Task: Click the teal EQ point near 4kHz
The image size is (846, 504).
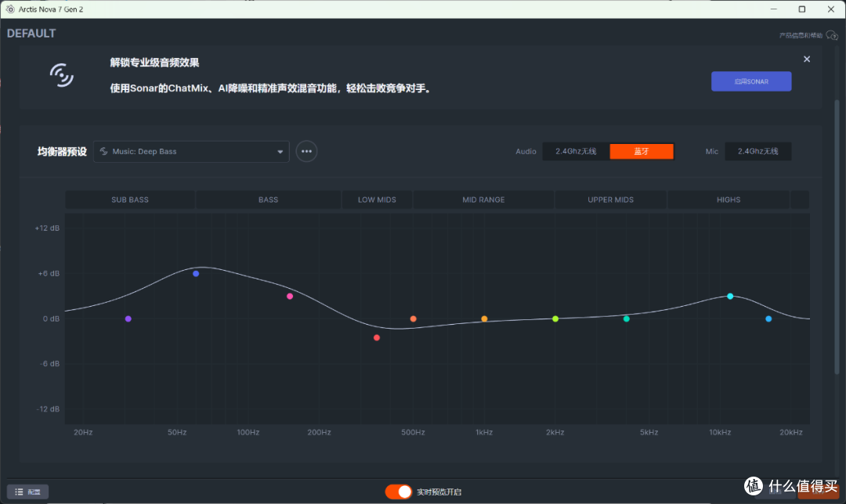Action: [627, 319]
